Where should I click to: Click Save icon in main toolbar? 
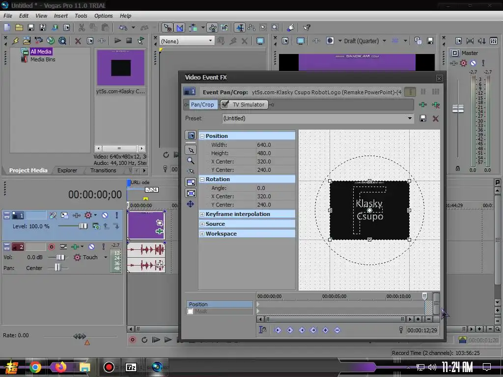pyautogui.click(x=31, y=27)
